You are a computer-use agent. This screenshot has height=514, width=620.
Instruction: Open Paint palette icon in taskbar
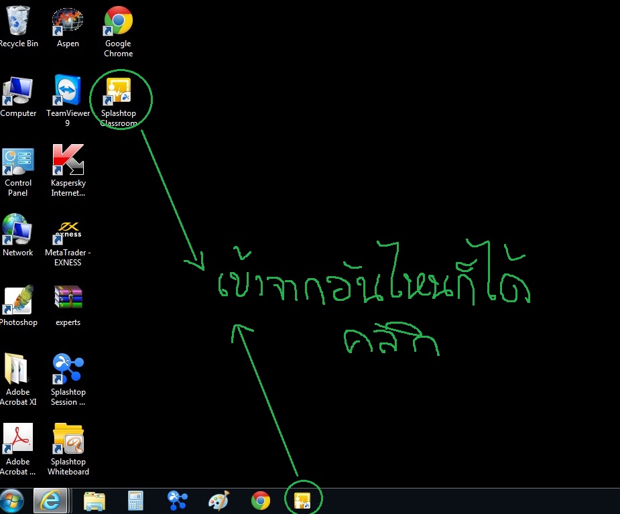click(219, 501)
